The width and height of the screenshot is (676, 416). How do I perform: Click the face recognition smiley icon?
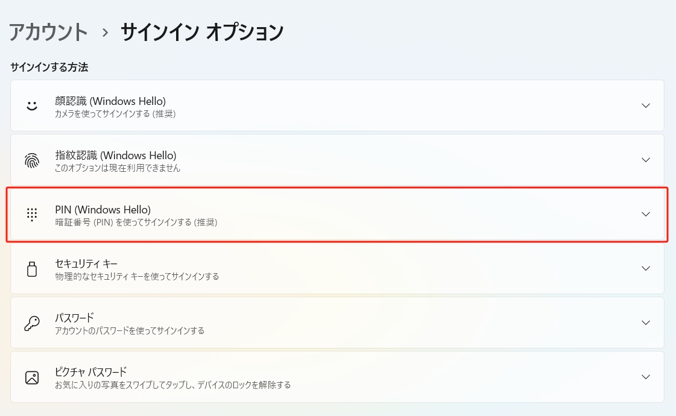point(32,106)
